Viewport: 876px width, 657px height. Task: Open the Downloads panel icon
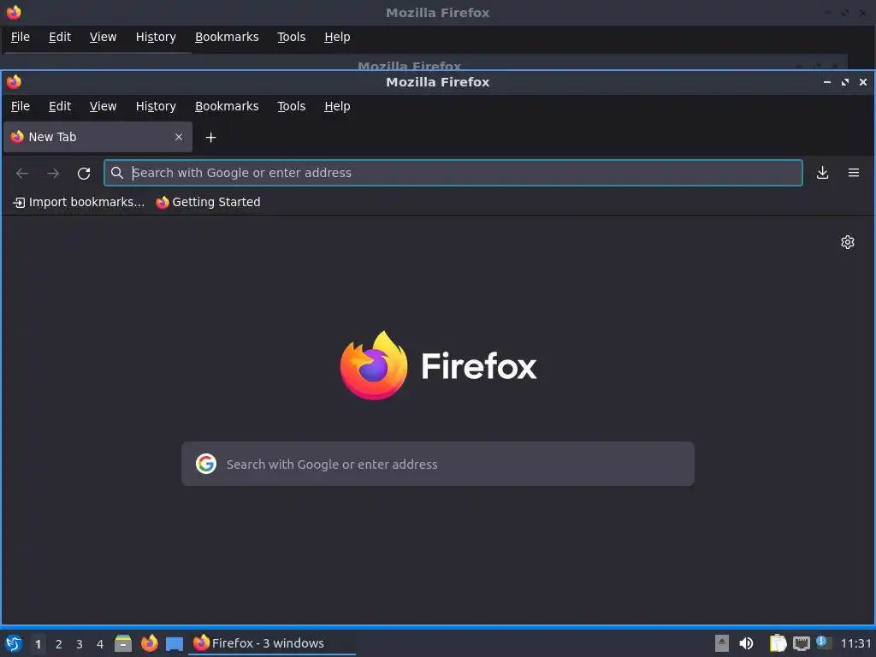pyautogui.click(x=822, y=173)
